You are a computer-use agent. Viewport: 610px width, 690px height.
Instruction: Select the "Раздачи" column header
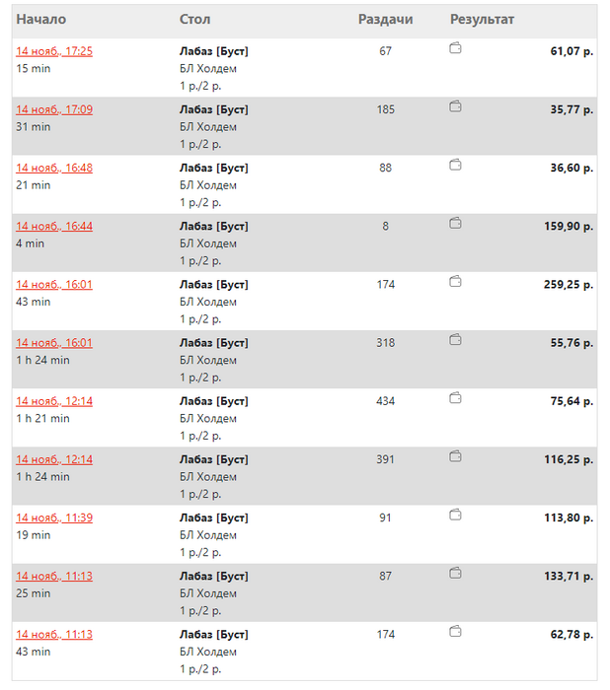tap(385, 20)
